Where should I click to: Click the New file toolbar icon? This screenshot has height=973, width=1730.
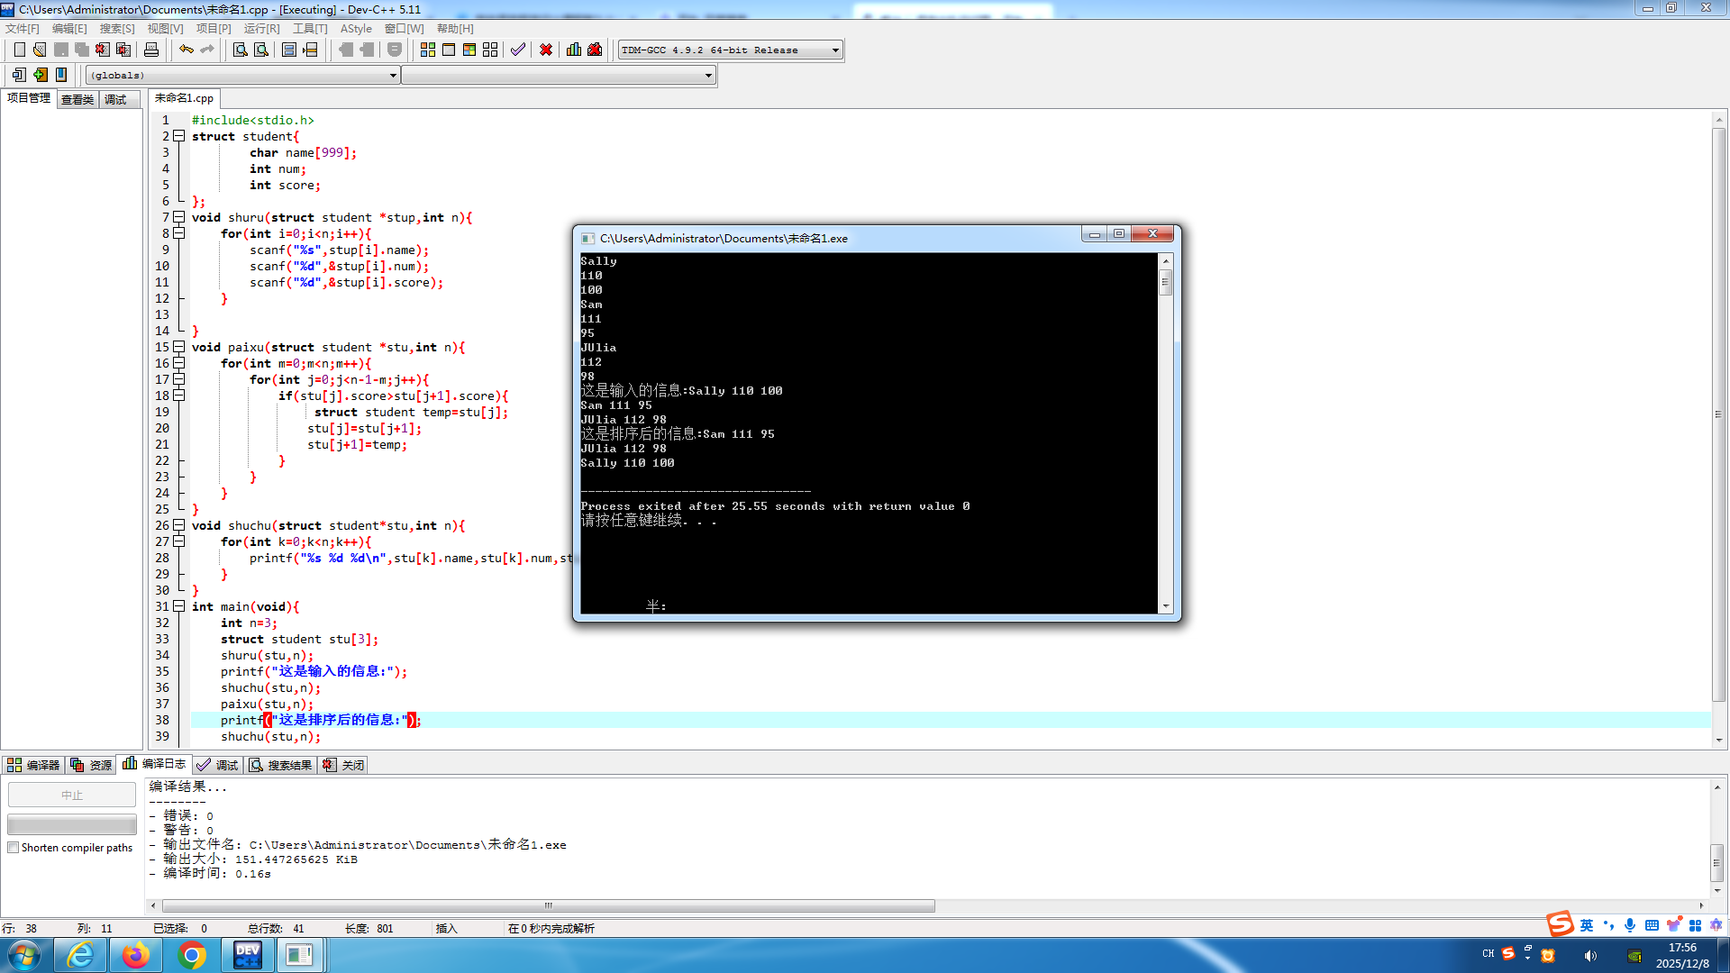(19, 50)
